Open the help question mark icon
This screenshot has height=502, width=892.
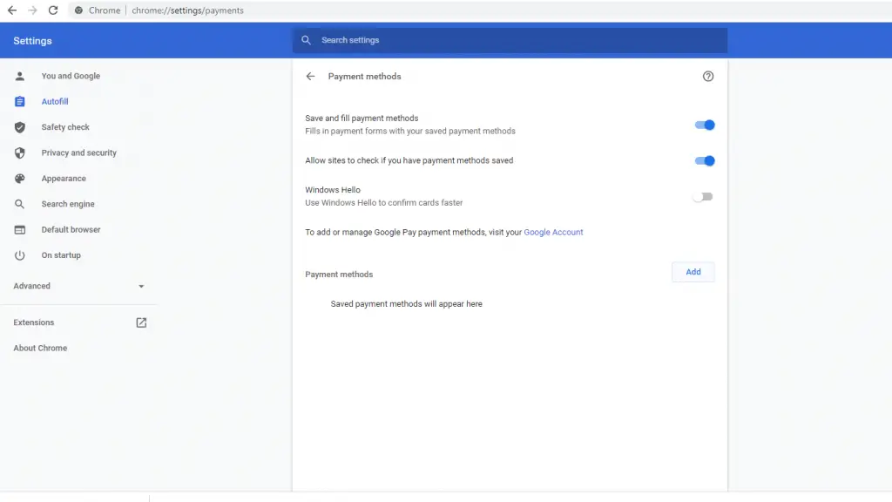[x=707, y=77]
